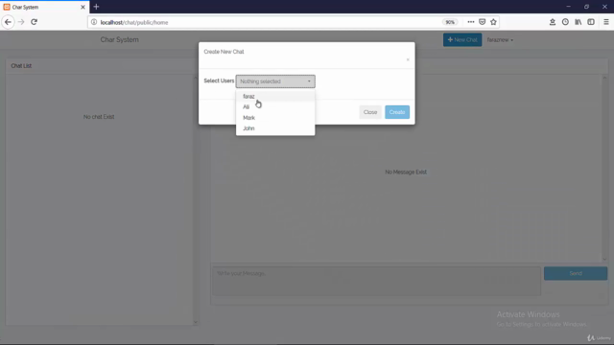Click the No Message Exist text
Screen dimensions: 614x345
point(406,172)
